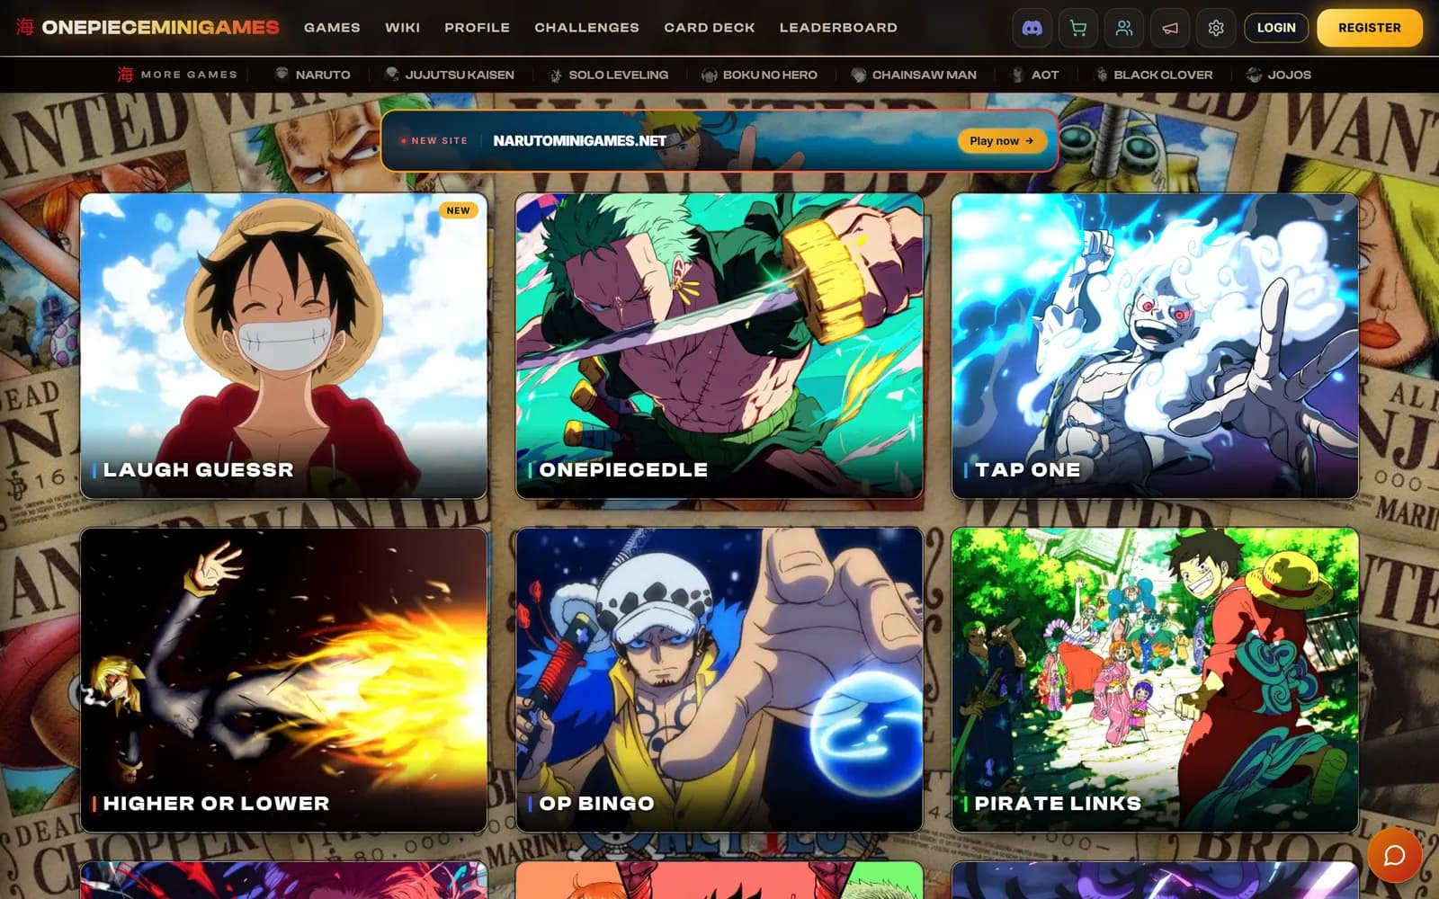Click the AOT character icon
This screenshot has height=899, width=1439.
(x=1017, y=75)
